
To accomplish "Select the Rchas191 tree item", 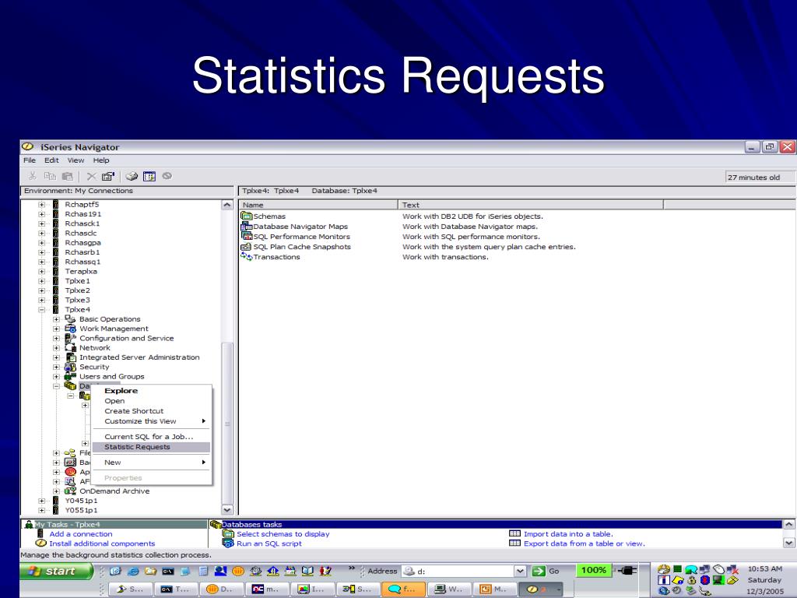I will (83, 214).
